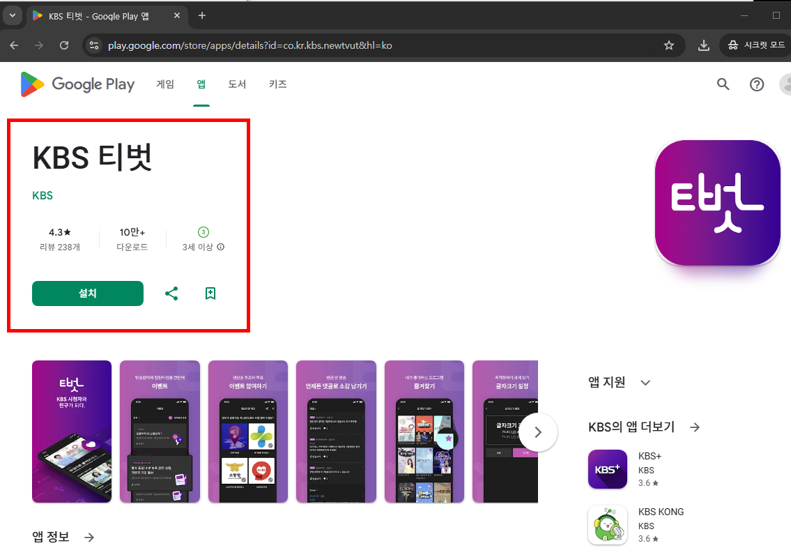791x557 pixels.
Task: View content rating info icon
Action: pos(220,247)
